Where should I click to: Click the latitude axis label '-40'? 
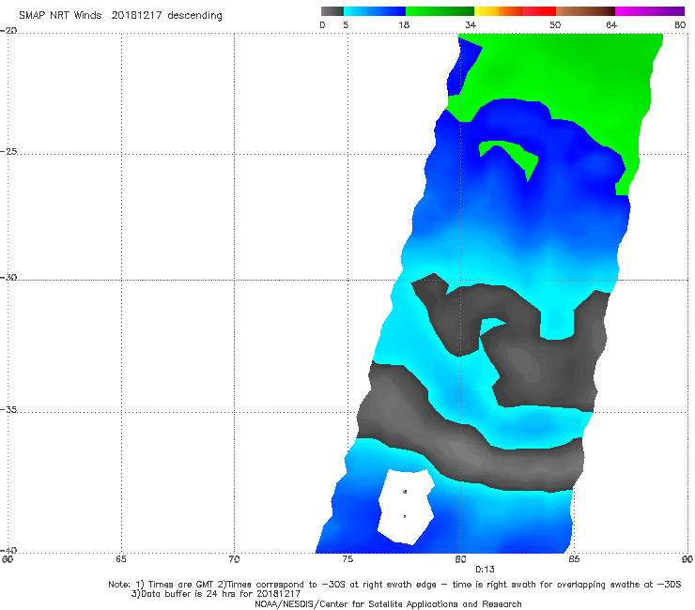pos(8,550)
